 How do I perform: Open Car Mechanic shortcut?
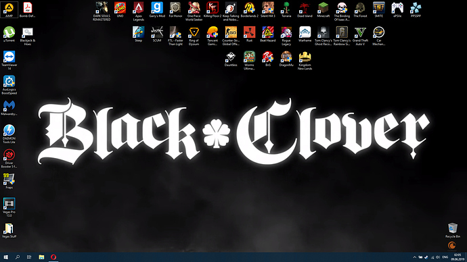[x=378, y=36]
